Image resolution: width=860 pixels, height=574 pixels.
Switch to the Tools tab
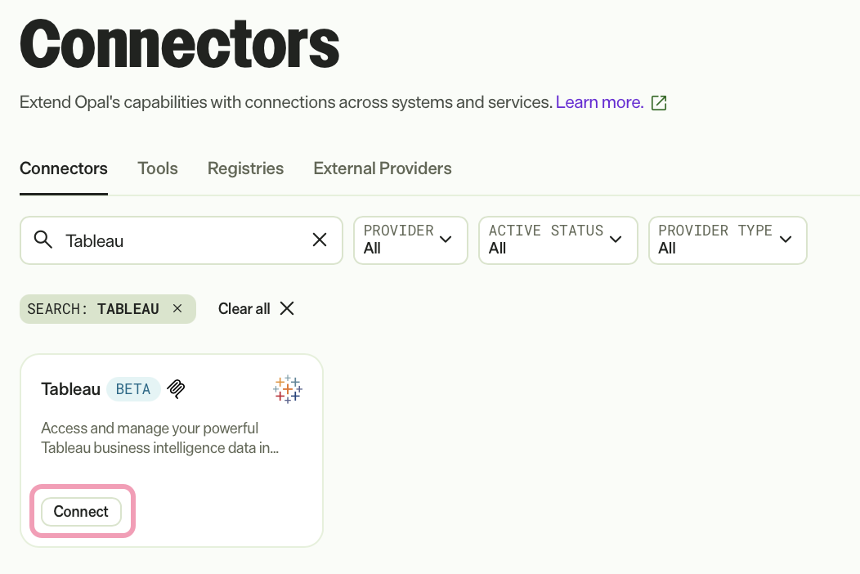(158, 168)
